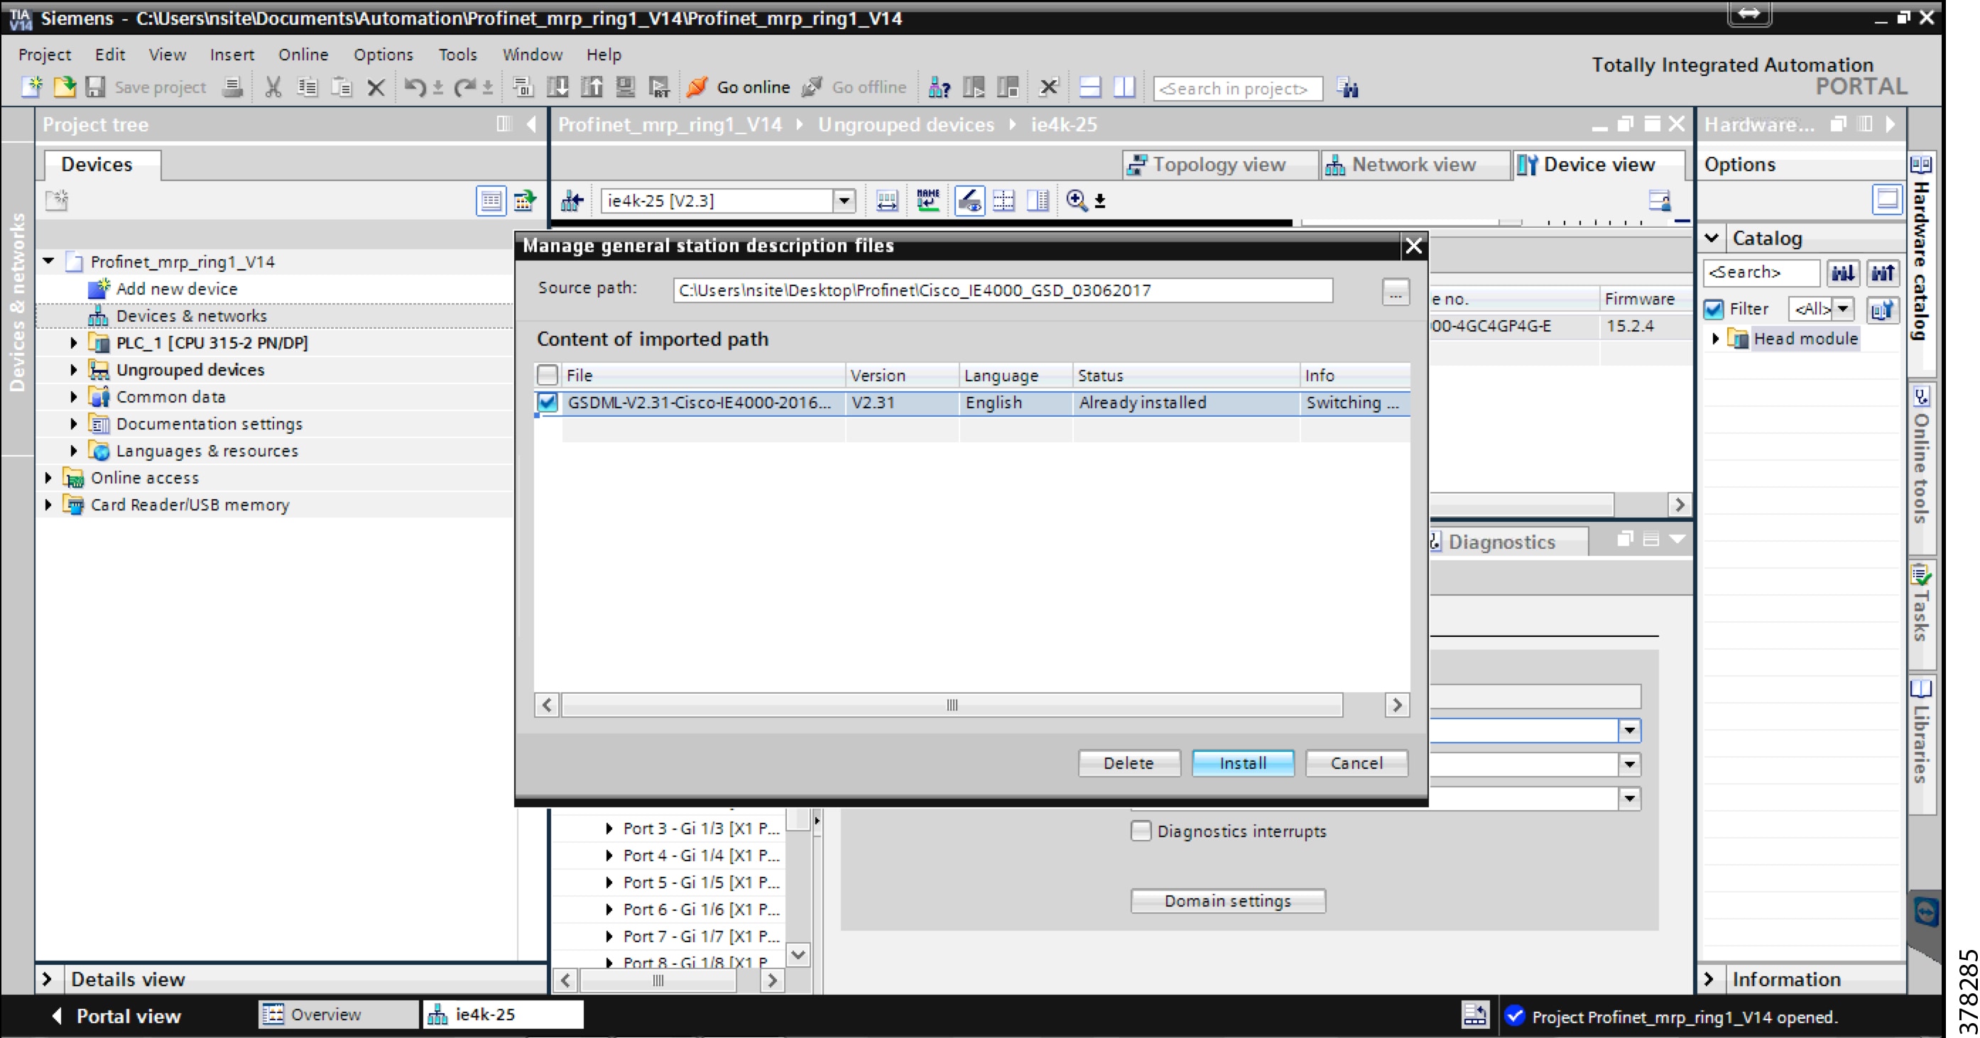The width and height of the screenshot is (1980, 1038).
Task: Click the Download to device icon
Action: click(558, 87)
